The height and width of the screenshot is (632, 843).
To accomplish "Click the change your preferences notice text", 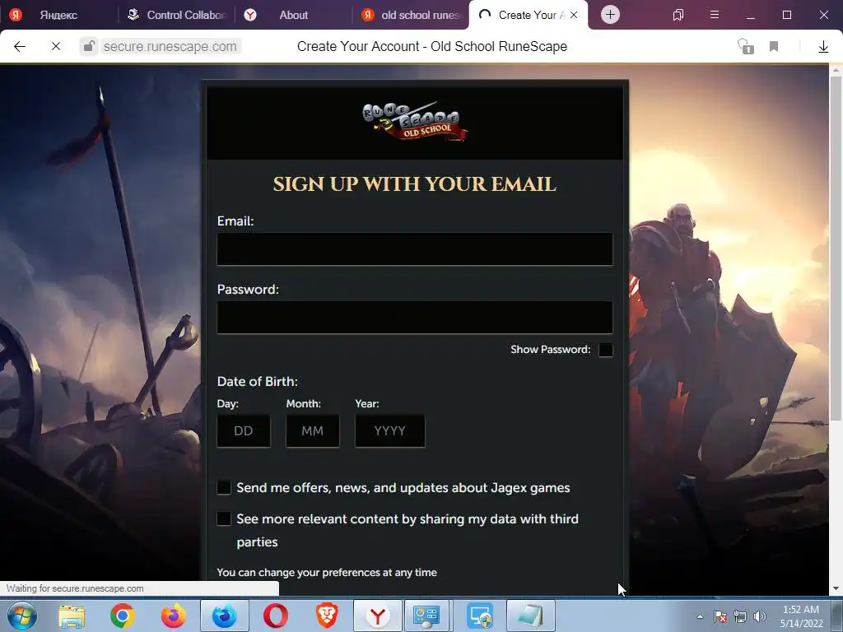I will [x=327, y=573].
